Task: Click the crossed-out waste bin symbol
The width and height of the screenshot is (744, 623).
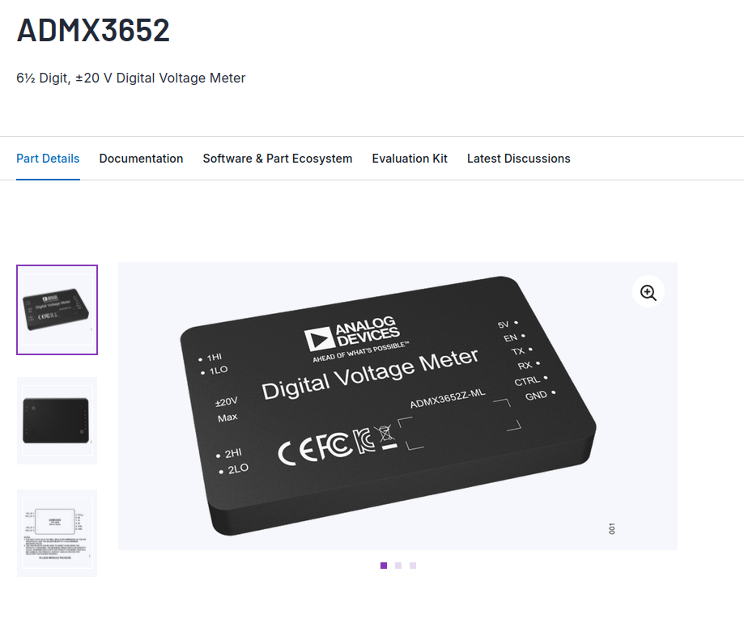Action: point(385,437)
